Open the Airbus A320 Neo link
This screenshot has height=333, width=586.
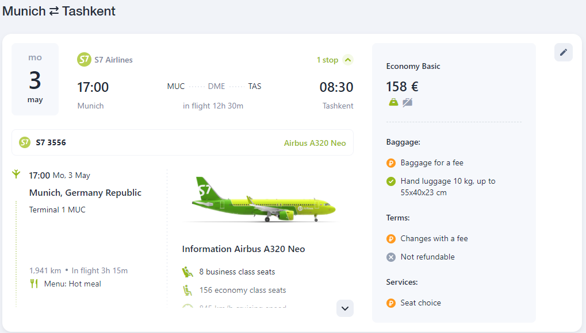pos(315,143)
